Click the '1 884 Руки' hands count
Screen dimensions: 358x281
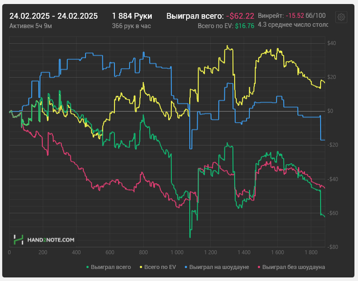(132, 16)
